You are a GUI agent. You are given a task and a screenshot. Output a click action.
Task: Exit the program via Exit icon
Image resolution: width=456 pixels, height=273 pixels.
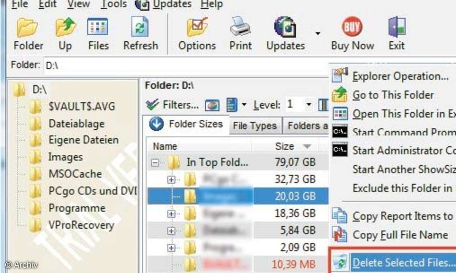(x=396, y=27)
